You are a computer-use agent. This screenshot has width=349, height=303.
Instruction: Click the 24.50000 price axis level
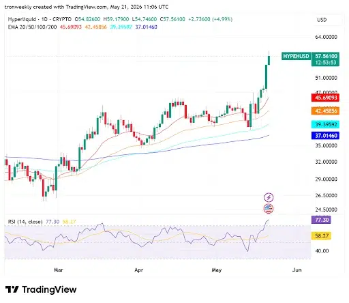click(x=326, y=210)
